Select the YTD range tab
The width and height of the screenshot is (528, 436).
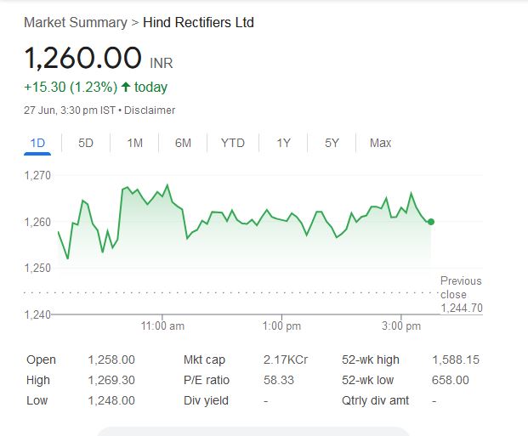tap(232, 143)
